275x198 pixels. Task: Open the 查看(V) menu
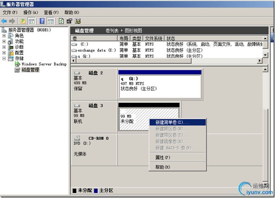pos(51,12)
